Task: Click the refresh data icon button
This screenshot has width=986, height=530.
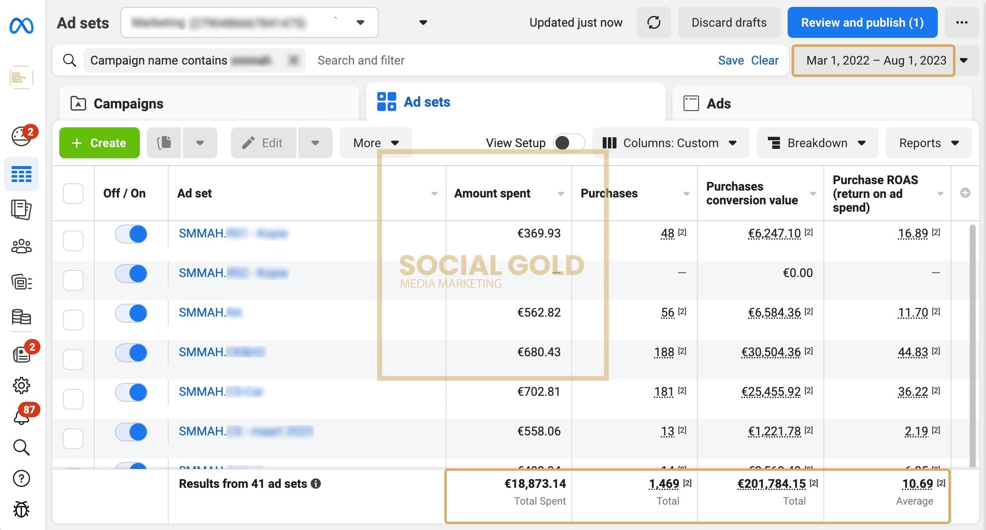Action: click(654, 22)
